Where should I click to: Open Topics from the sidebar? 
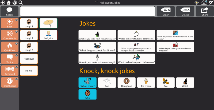pyautogui.click(x=10, y=59)
